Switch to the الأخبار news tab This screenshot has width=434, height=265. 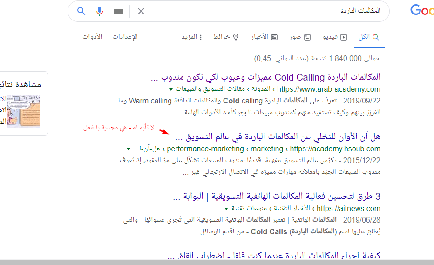point(264,37)
